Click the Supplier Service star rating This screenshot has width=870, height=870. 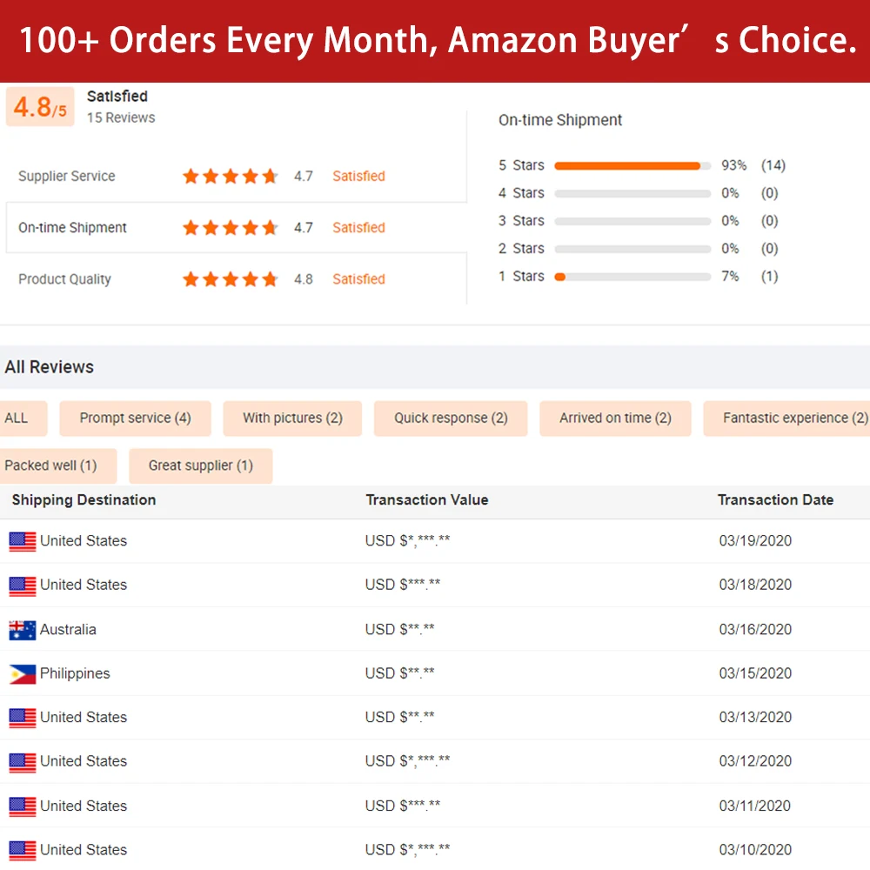pos(230,177)
